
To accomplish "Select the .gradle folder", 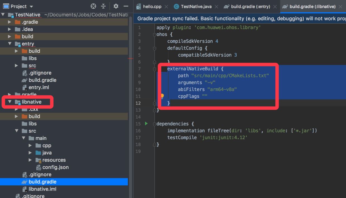I will 30,22.
